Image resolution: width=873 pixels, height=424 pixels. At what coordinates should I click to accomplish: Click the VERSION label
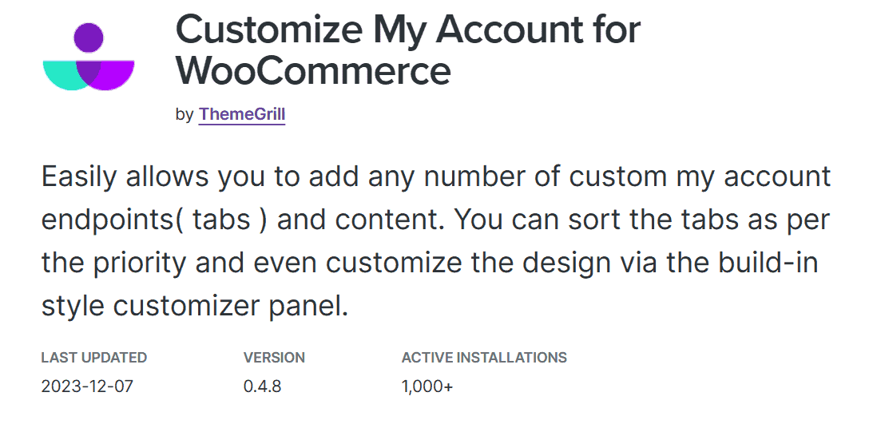pyautogui.click(x=274, y=358)
